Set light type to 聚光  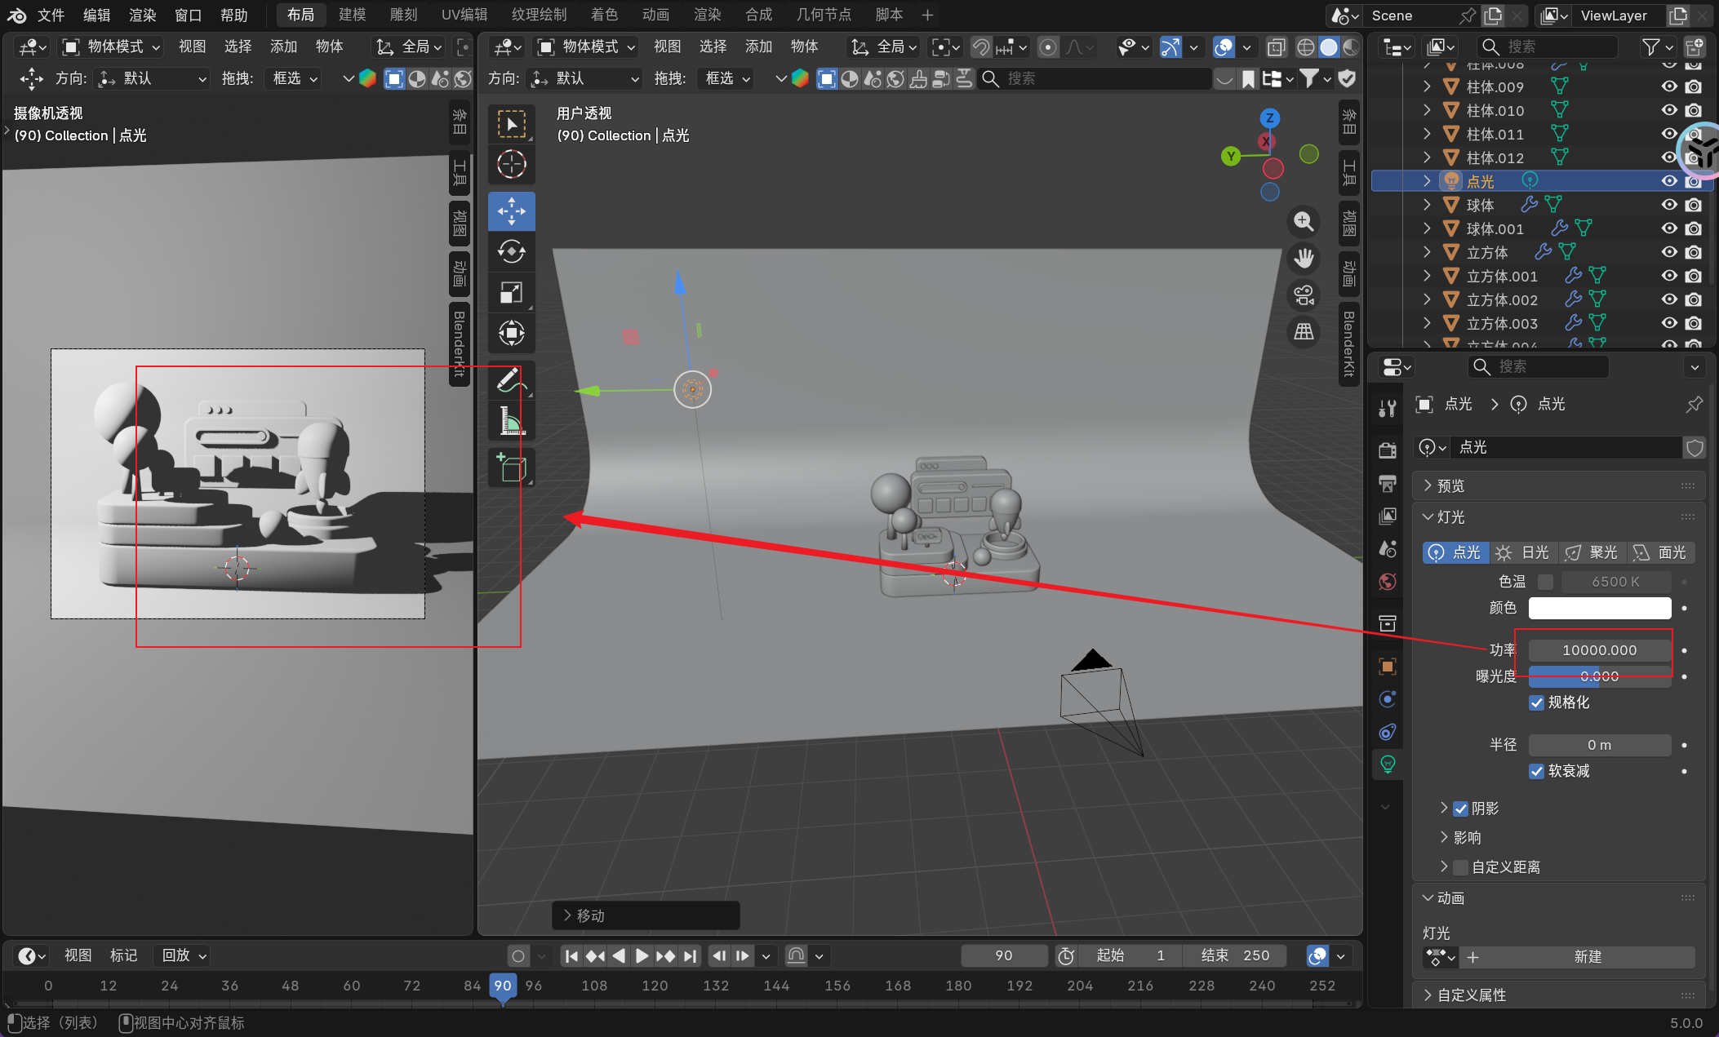pyautogui.click(x=1592, y=552)
